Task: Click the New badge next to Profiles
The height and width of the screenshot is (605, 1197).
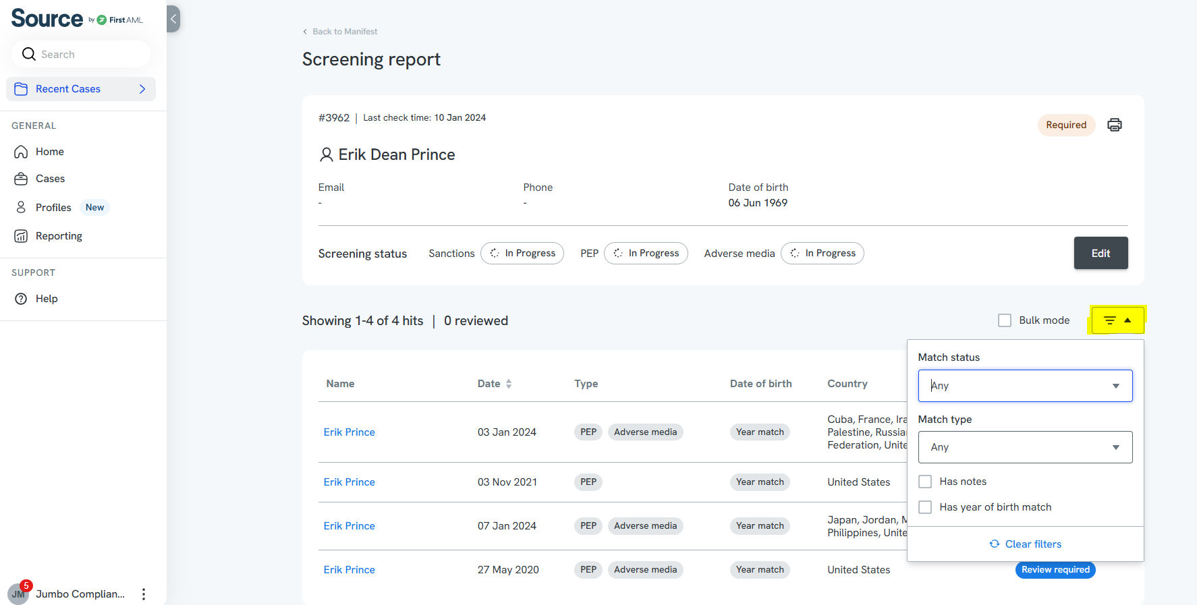Action: [x=94, y=207]
